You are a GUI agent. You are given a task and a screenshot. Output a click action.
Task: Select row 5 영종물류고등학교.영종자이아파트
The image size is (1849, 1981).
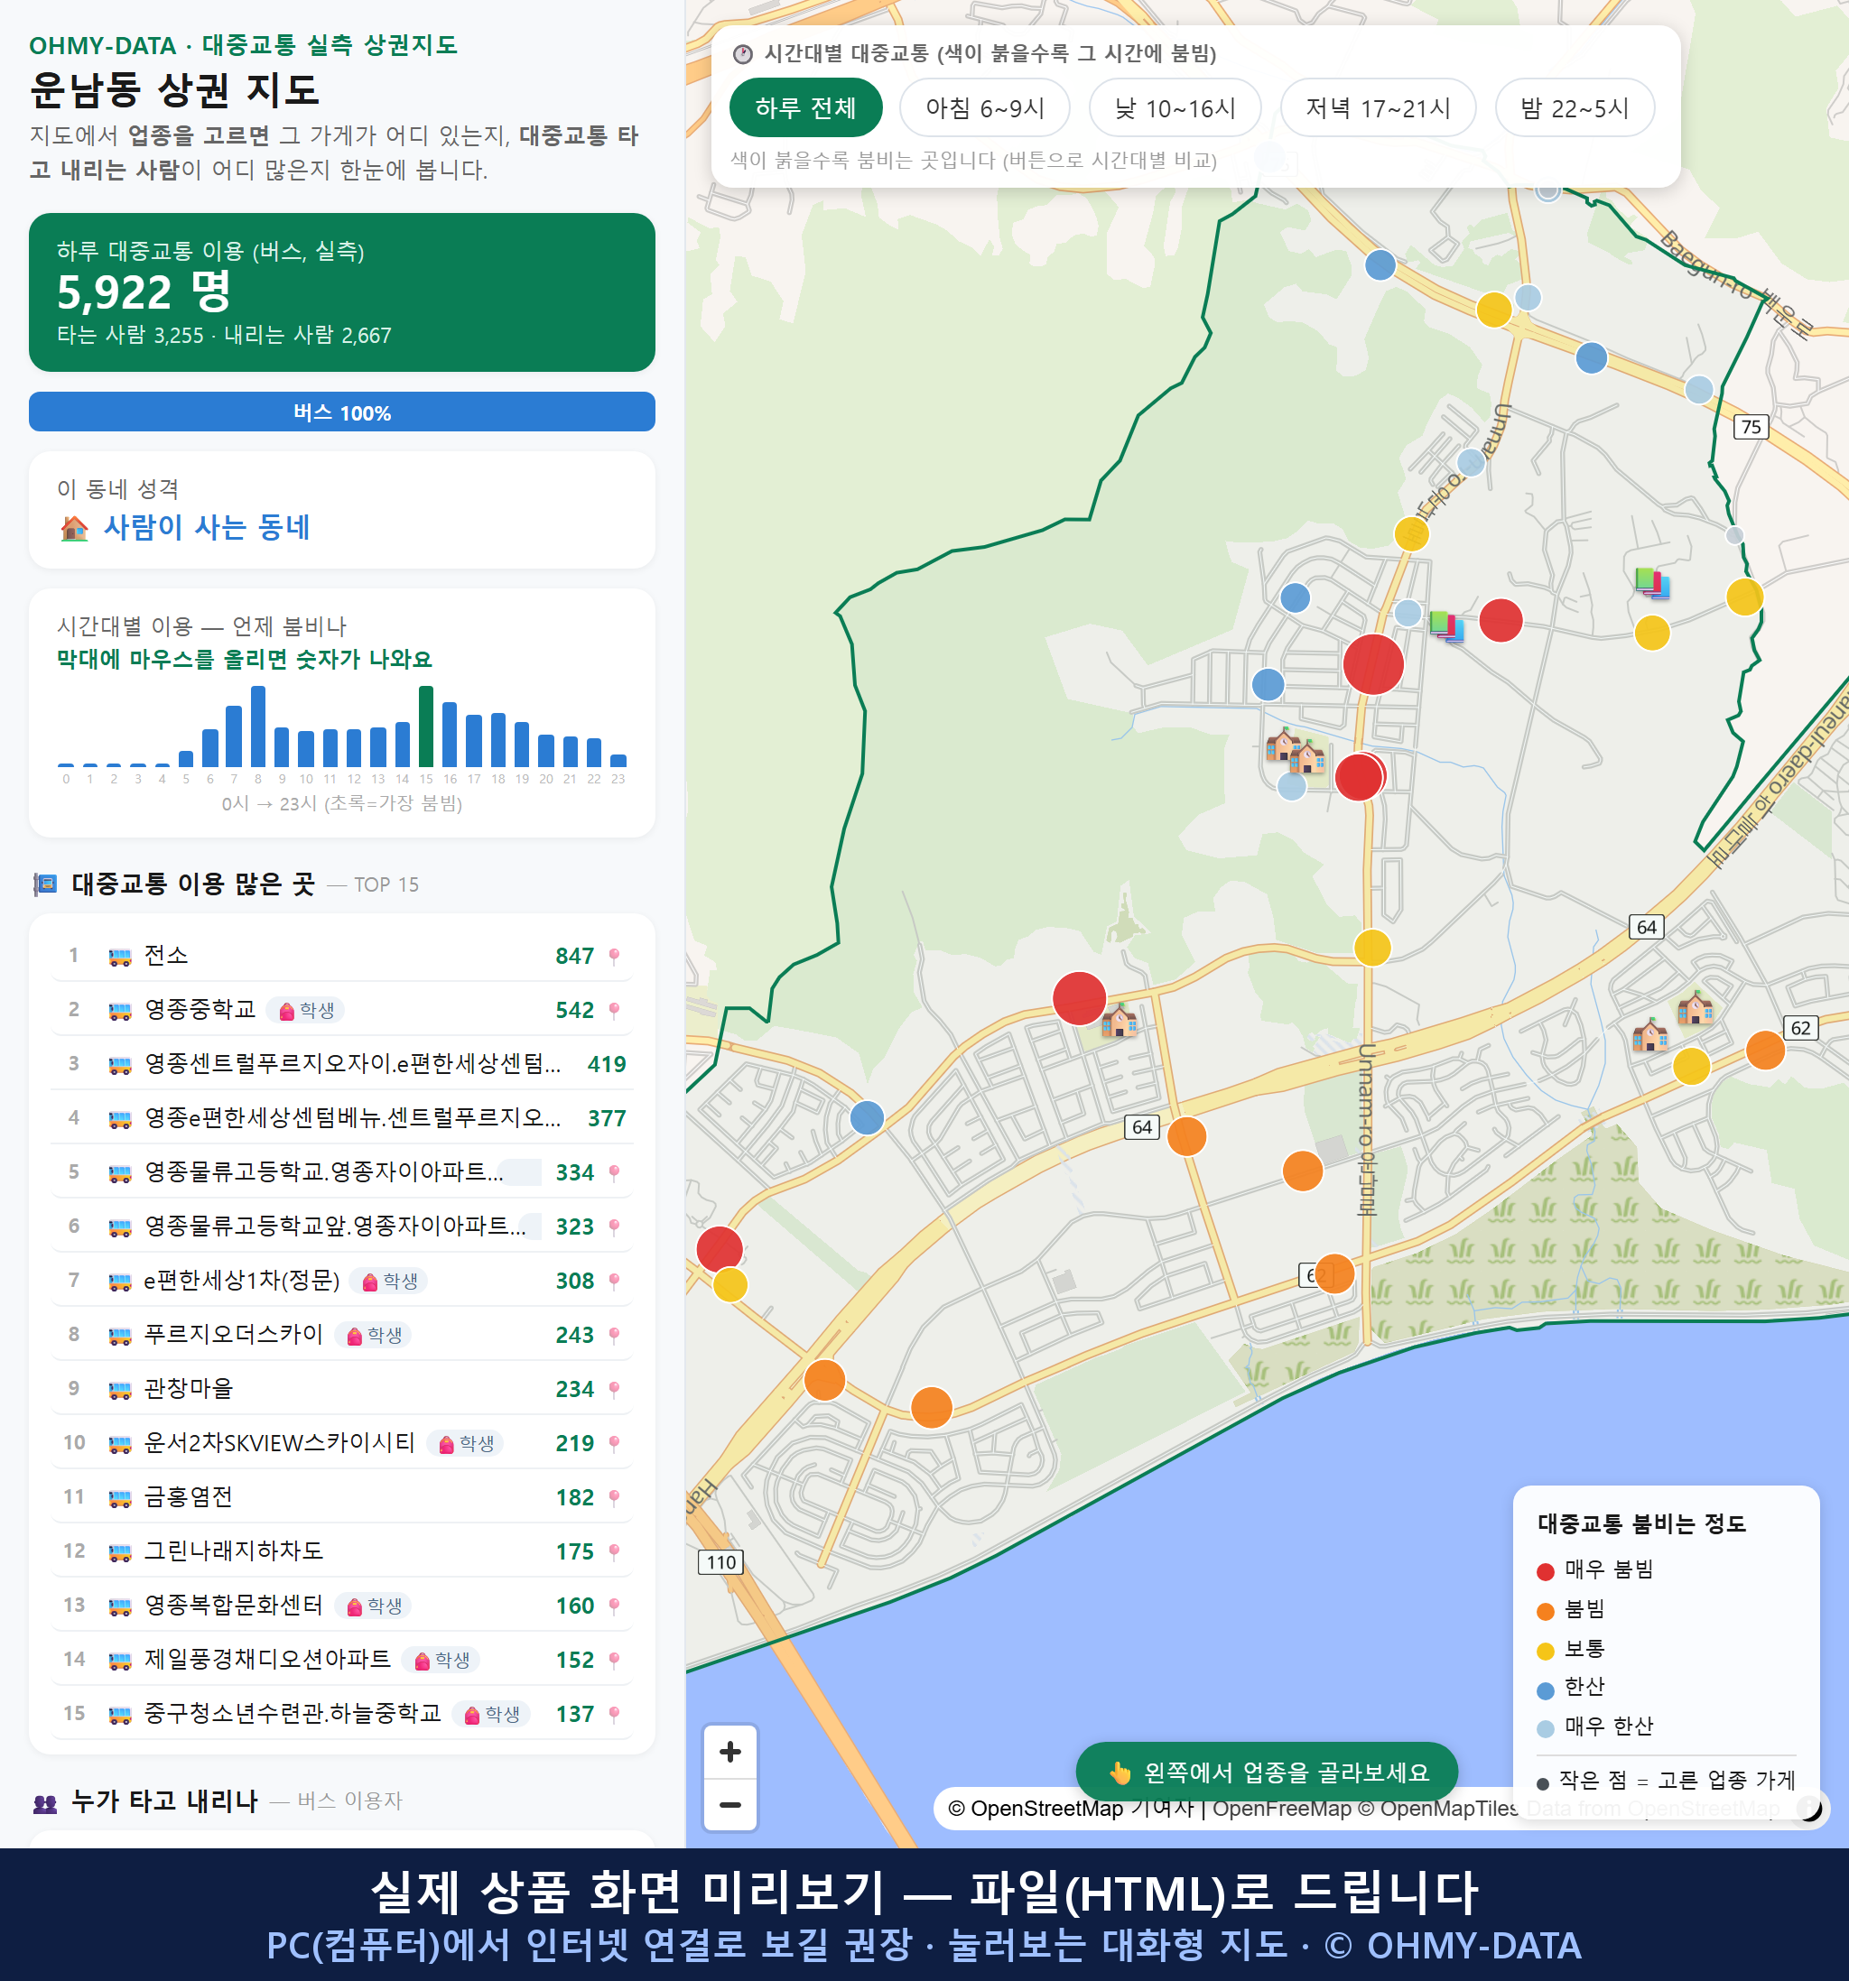pos(342,1171)
